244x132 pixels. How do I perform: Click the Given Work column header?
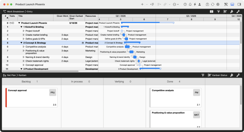coord(61,17)
